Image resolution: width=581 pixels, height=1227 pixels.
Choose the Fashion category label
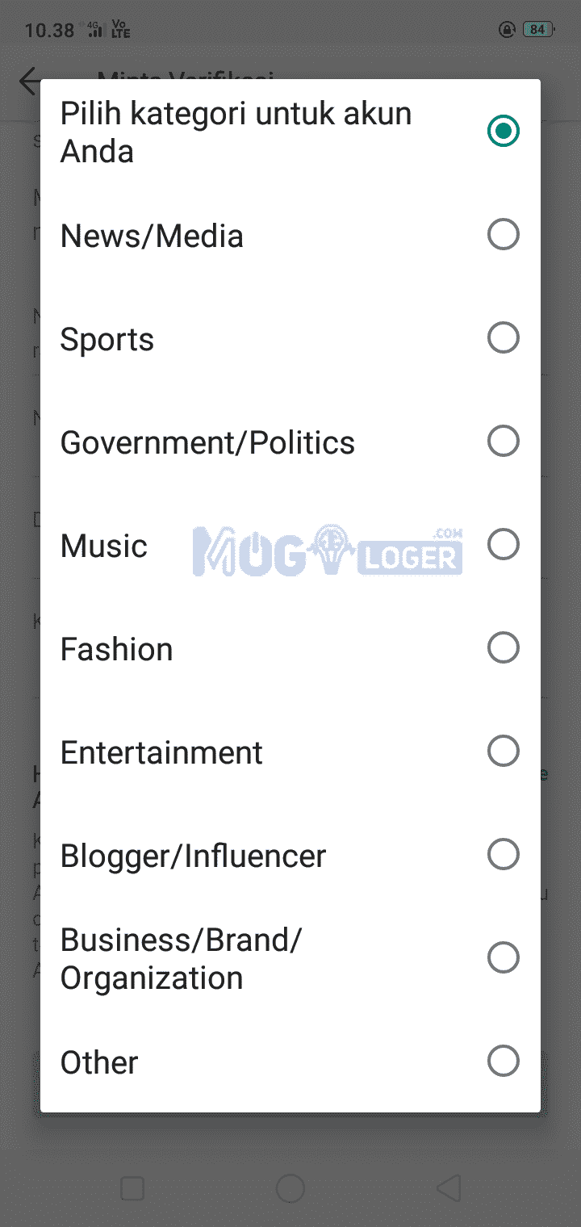point(117,649)
